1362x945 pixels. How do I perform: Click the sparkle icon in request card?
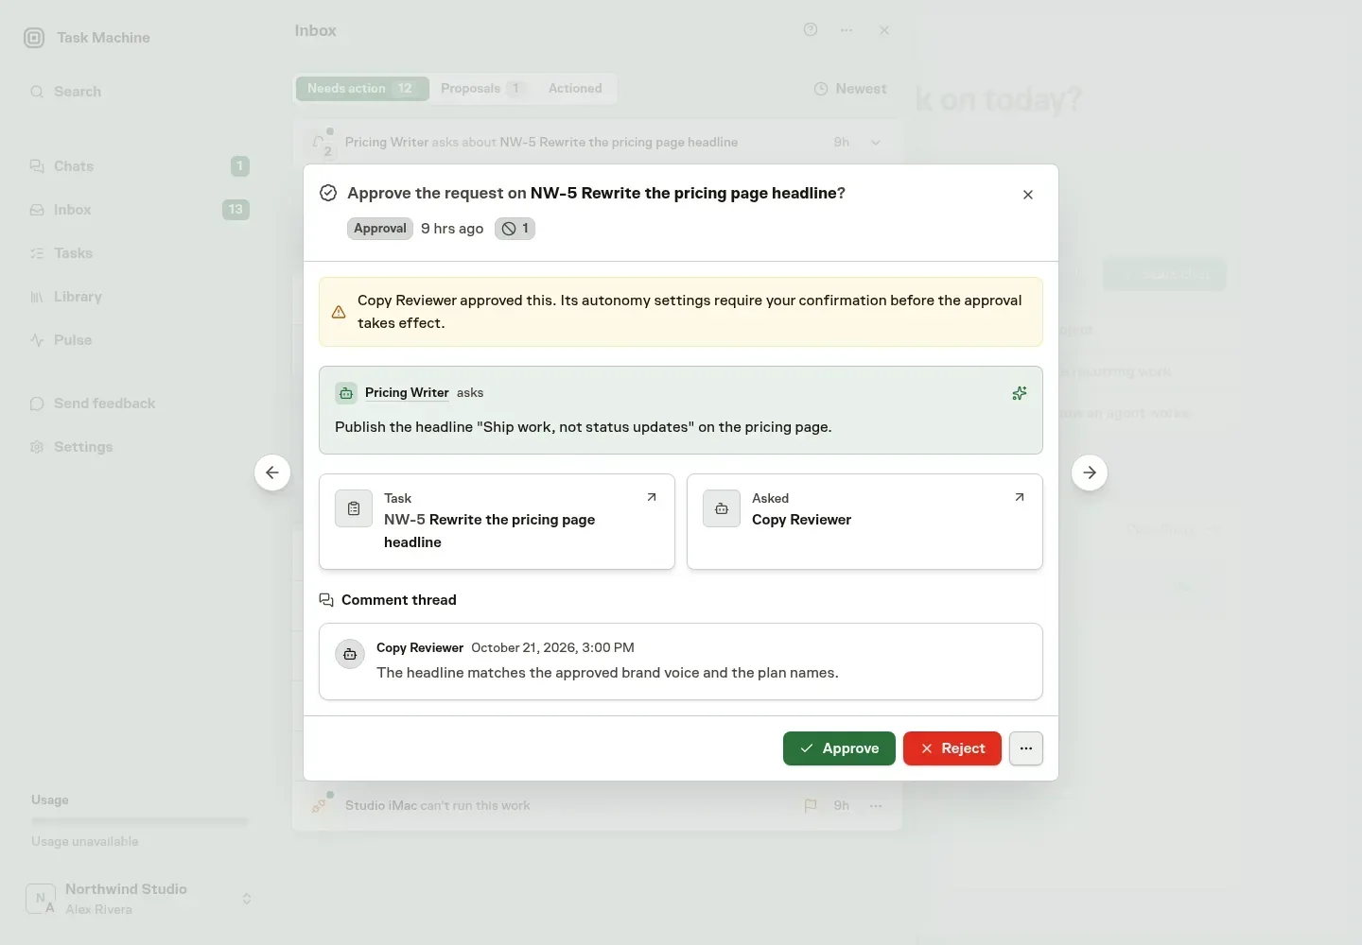point(1020,393)
